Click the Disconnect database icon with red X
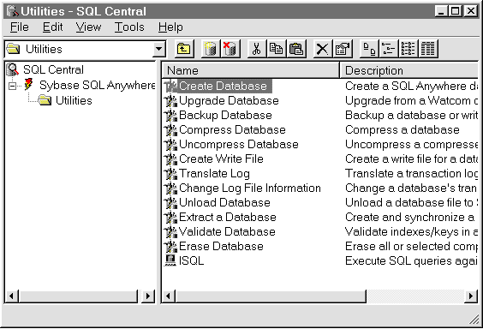 (x=230, y=49)
